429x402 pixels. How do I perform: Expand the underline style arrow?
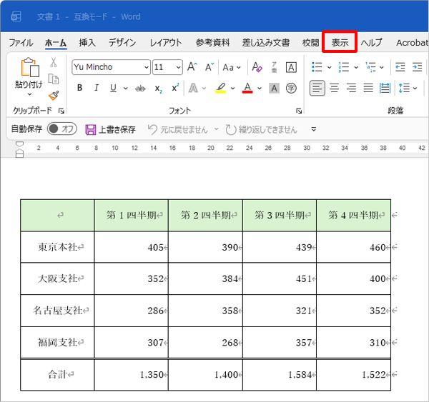coord(126,89)
